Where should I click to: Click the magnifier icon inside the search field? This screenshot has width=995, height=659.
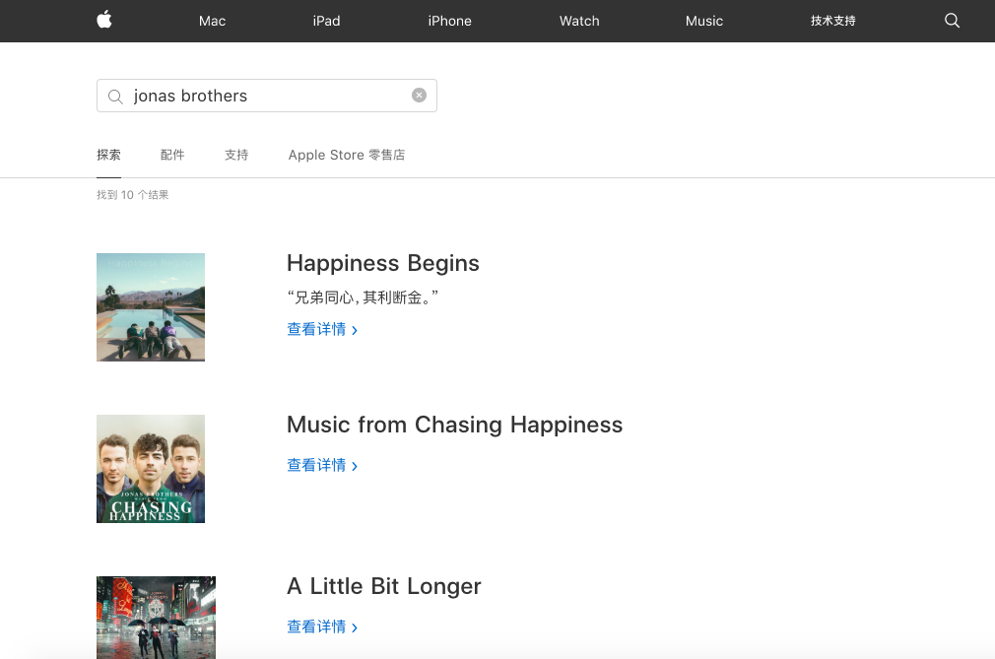click(x=115, y=96)
